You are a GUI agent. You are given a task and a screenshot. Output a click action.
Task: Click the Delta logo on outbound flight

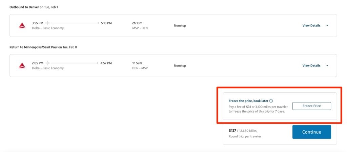(x=22, y=25)
